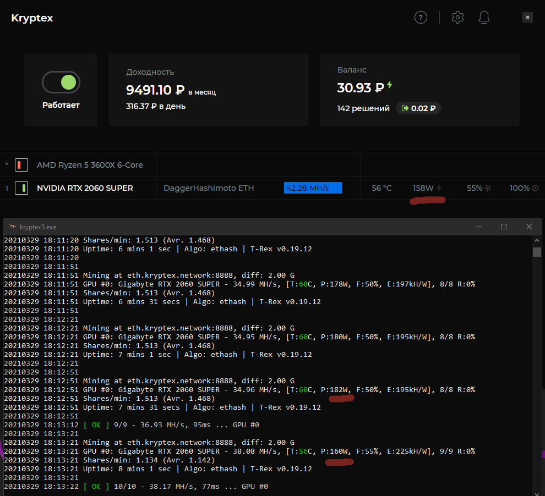Viewport: 545px width, 496px height.
Task: Click the Баланс heading
Action: 352,70
